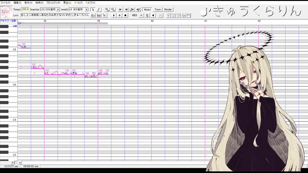Click the left scroll arrow at bottom

pyautogui.click(x=20, y=163)
